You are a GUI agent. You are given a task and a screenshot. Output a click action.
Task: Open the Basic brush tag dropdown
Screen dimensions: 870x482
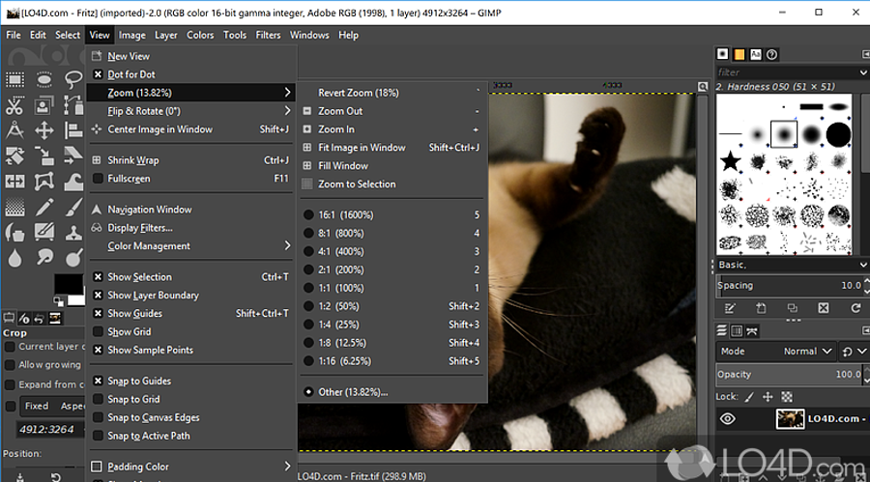788,265
